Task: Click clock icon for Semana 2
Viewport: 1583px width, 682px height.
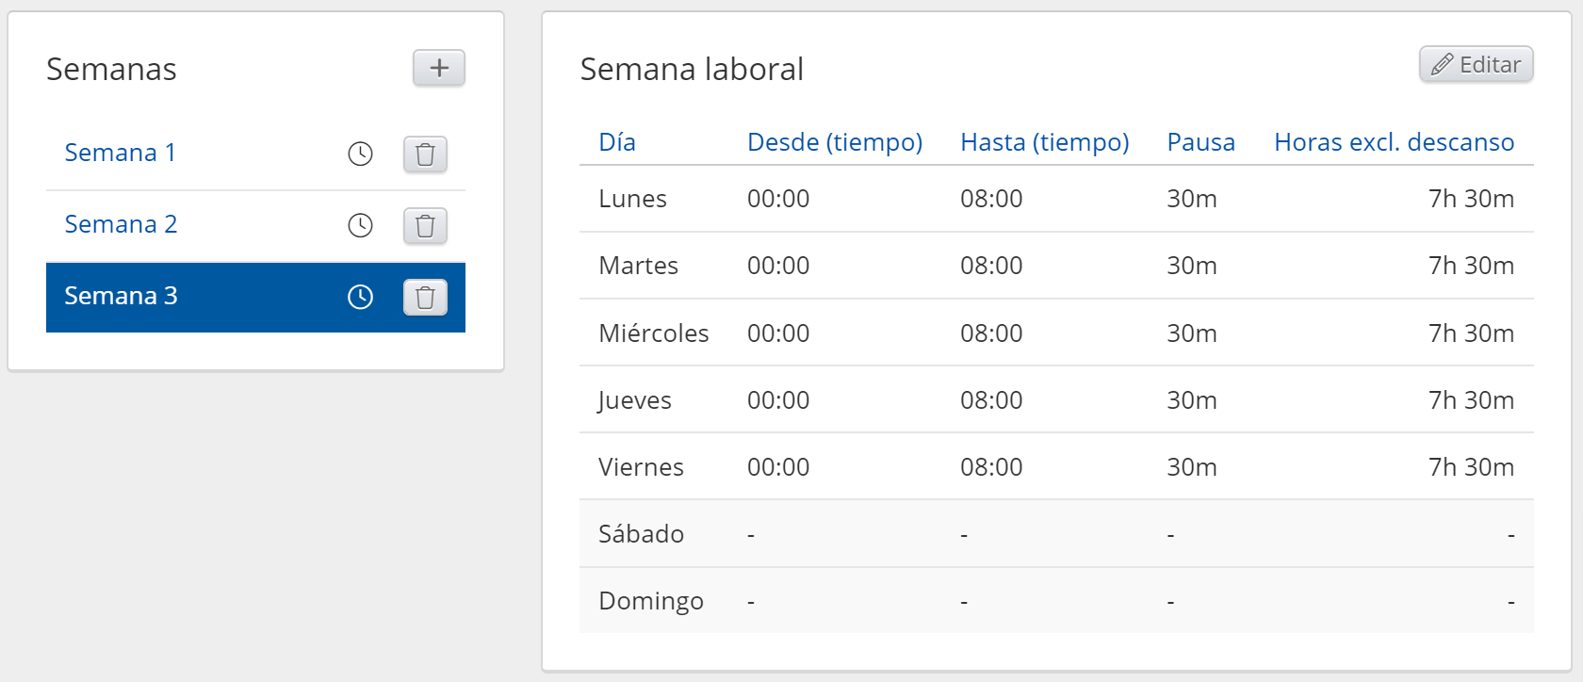Action: click(x=361, y=225)
